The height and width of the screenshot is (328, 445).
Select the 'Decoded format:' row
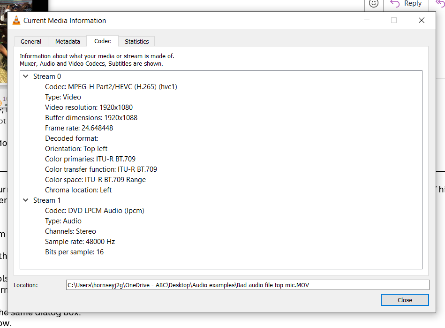coord(72,138)
